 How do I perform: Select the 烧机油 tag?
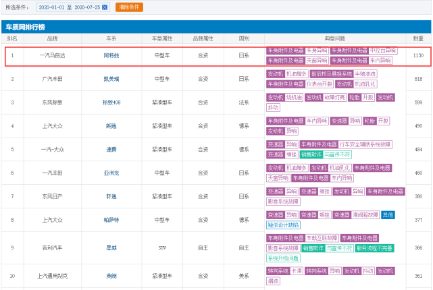(294, 97)
